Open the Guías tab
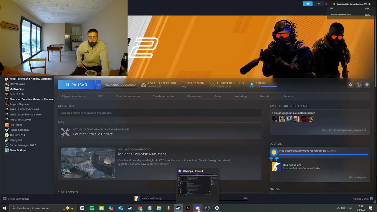Viewport: 377px width, 212px height. point(218,96)
